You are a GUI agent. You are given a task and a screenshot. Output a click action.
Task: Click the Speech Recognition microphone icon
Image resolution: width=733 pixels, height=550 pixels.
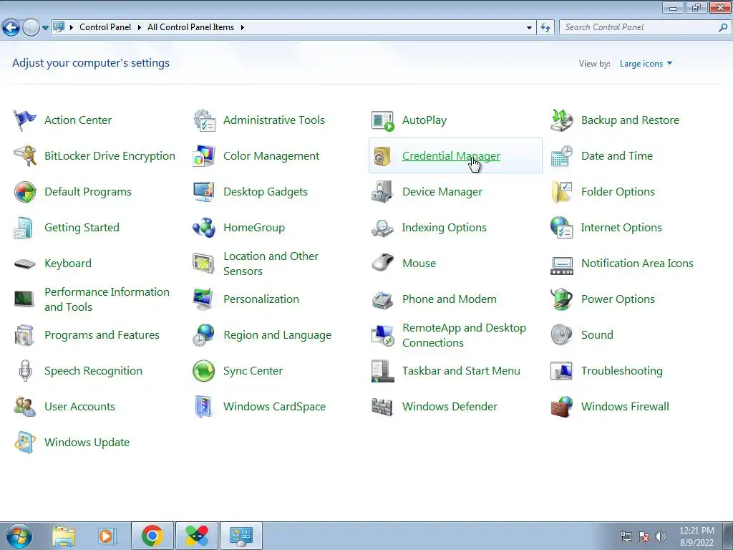coord(25,371)
